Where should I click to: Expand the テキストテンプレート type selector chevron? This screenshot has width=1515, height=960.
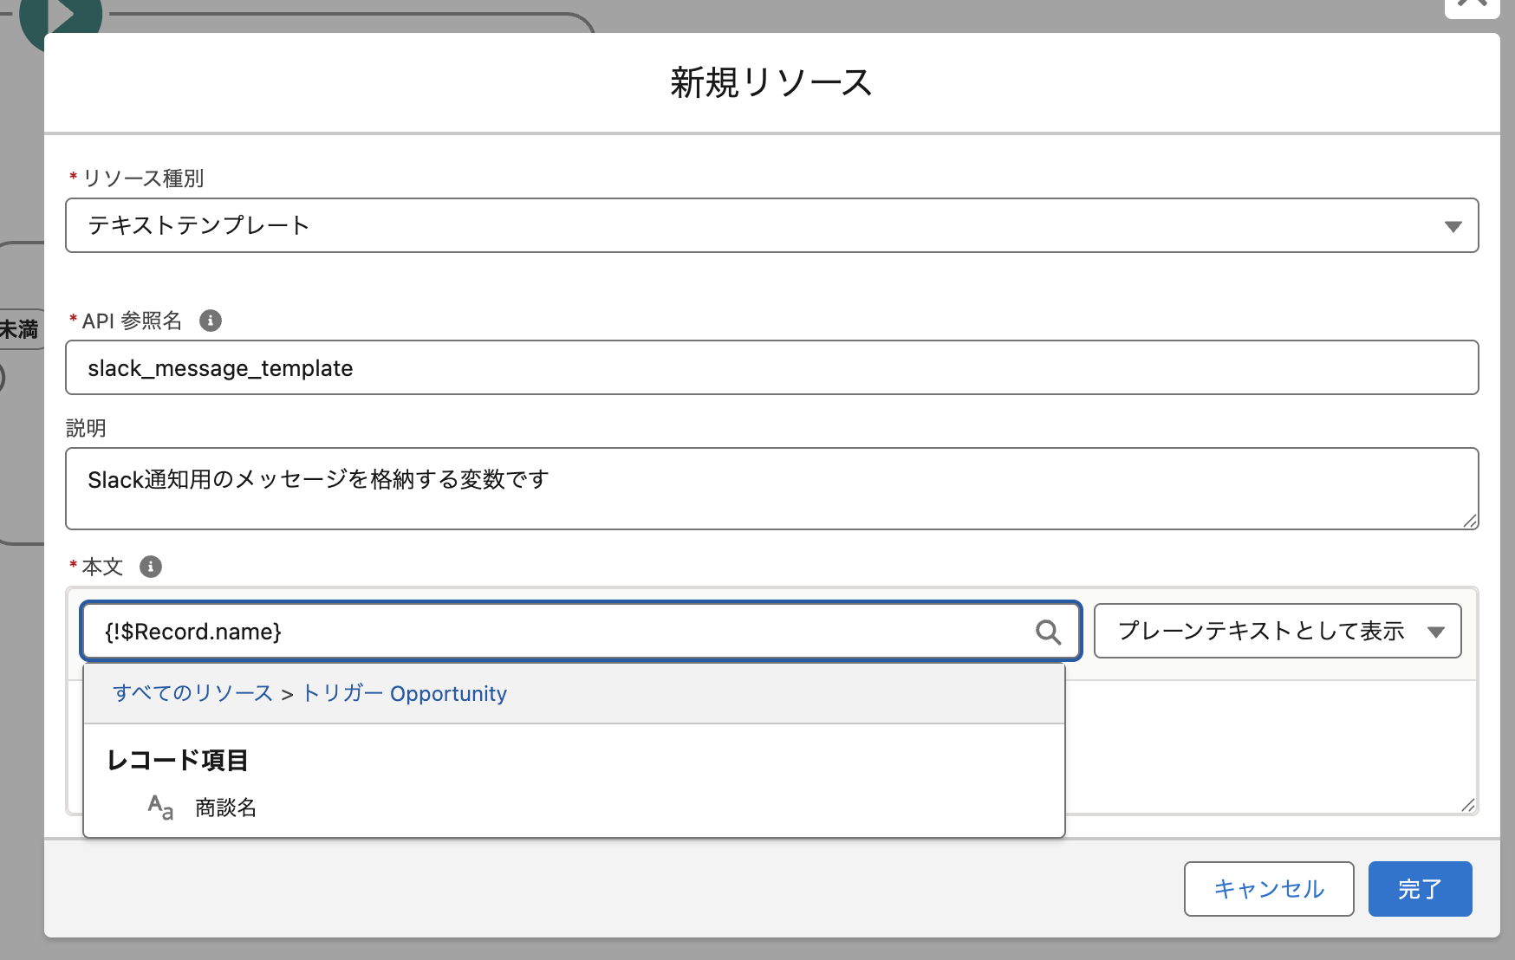[1452, 226]
